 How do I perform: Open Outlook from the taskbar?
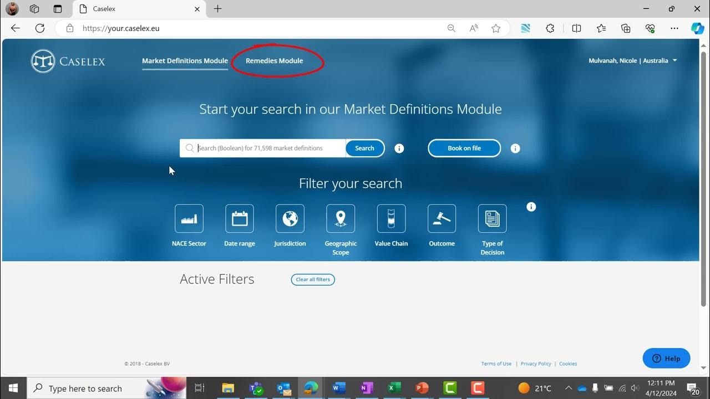tap(283, 388)
